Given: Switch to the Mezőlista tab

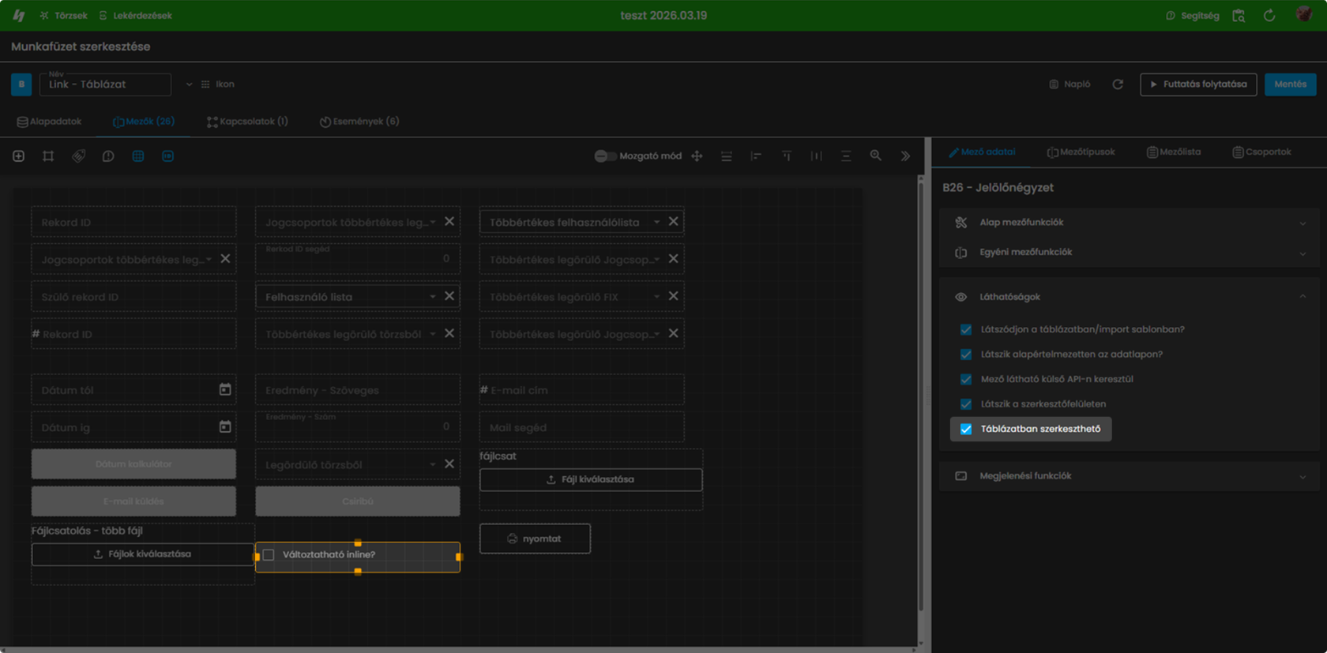Looking at the screenshot, I should [1174, 152].
